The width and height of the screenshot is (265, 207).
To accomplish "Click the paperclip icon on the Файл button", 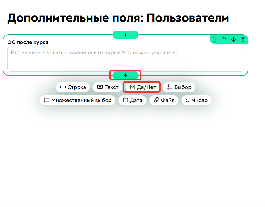I will coord(156,100).
